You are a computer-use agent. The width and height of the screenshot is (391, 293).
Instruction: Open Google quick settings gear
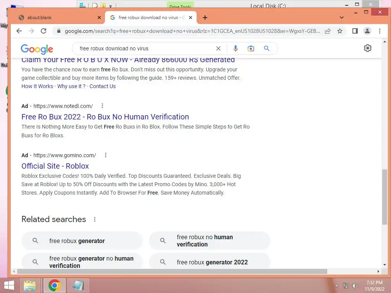pyautogui.click(x=368, y=48)
